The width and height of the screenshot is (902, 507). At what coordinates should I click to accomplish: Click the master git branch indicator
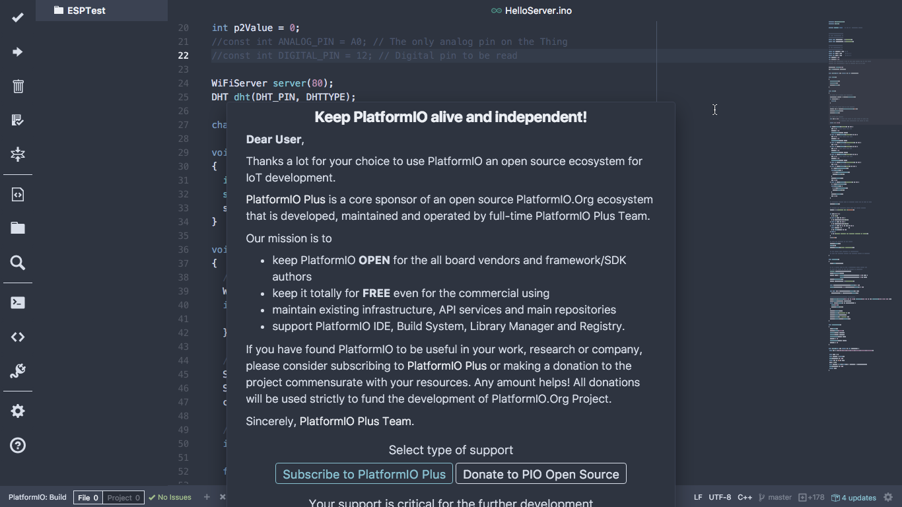[775, 498]
